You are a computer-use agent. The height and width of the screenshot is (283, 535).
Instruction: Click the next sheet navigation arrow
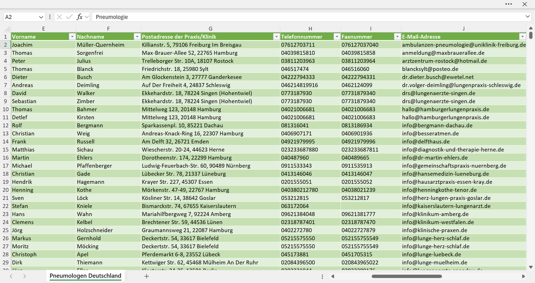pyautogui.click(x=24, y=276)
